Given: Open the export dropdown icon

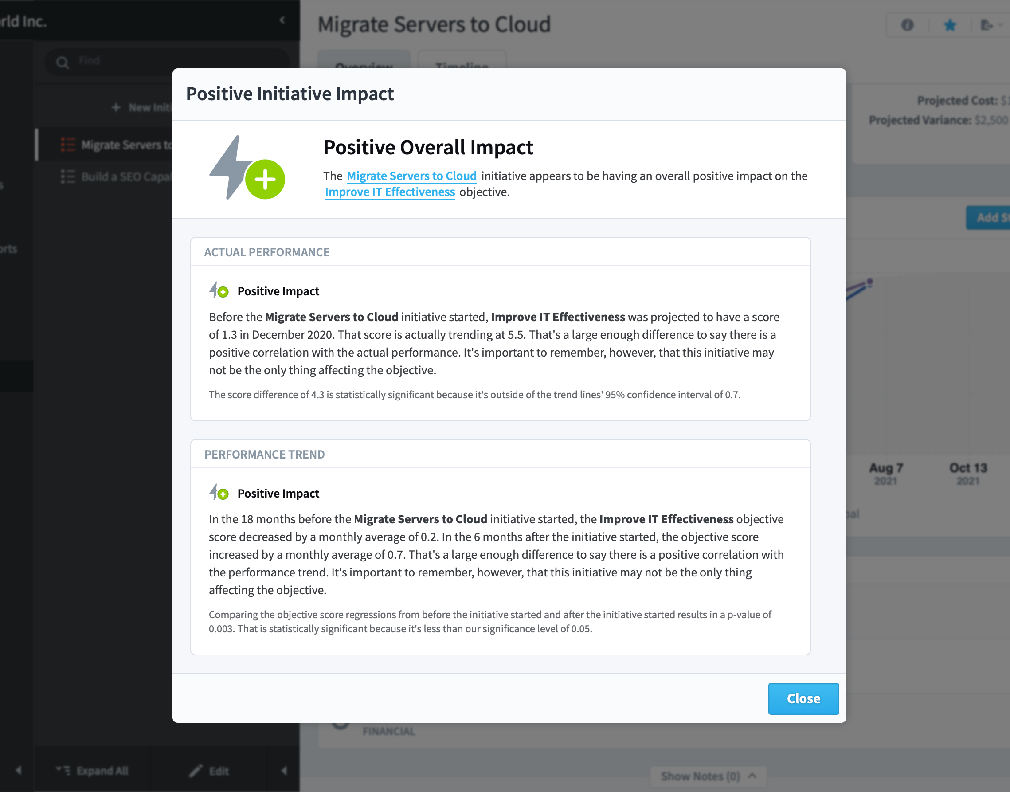Looking at the screenshot, I should click(x=991, y=25).
